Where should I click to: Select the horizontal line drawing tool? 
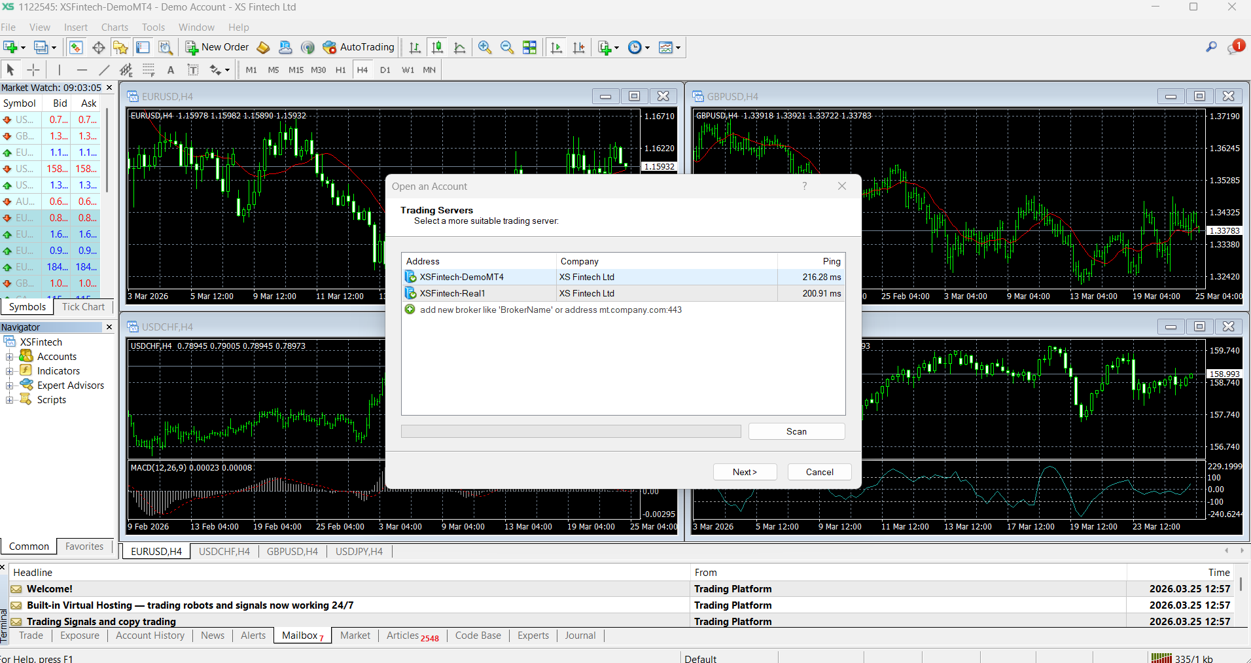point(82,70)
